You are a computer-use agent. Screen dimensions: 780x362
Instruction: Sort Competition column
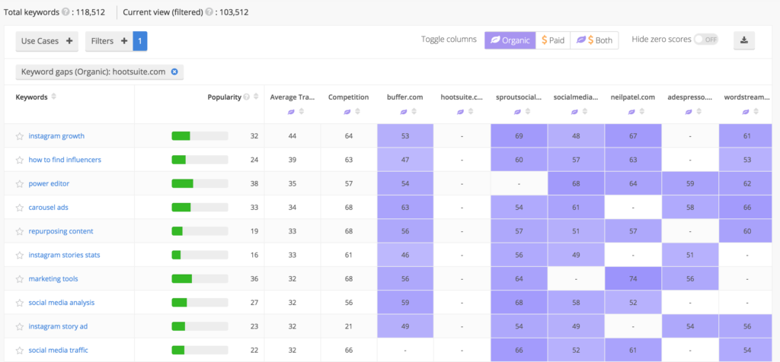[x=358, y=113]
